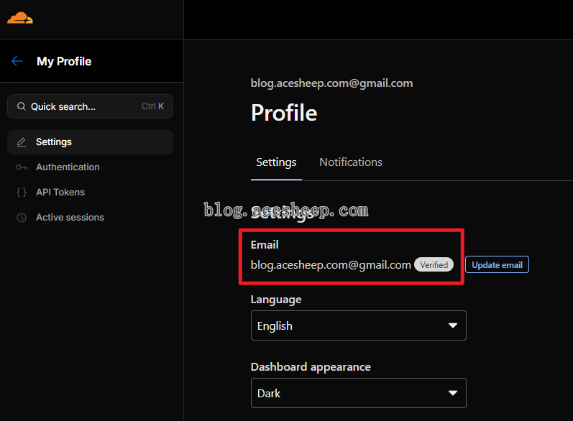Switch to the Notifications tab
This screenshot has width=573, height=421.
(350, 162)
